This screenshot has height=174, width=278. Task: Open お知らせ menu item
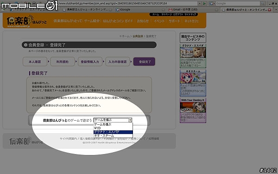(143, 21)
